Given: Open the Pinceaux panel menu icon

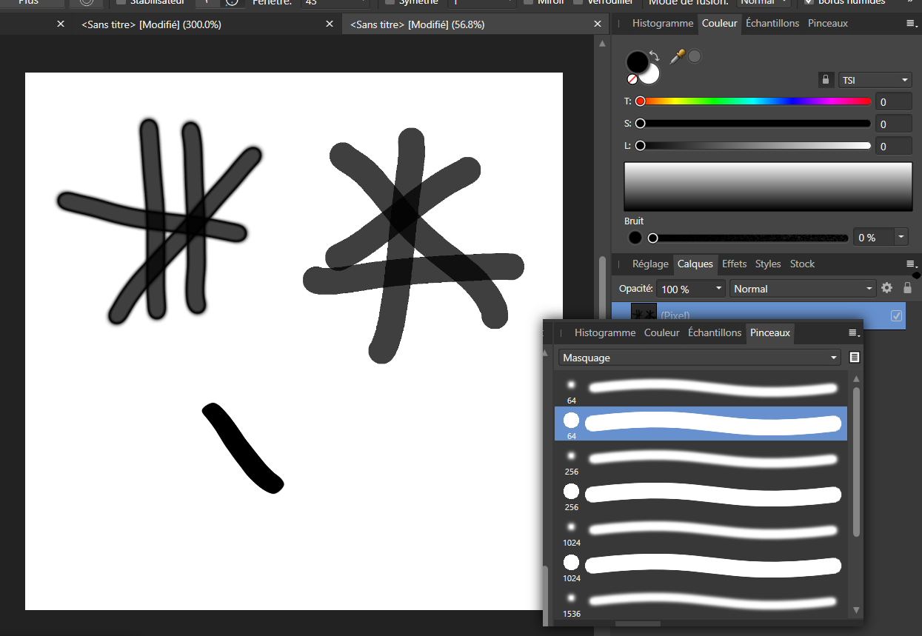Looking at the screenshot, I should coord(852,333).
